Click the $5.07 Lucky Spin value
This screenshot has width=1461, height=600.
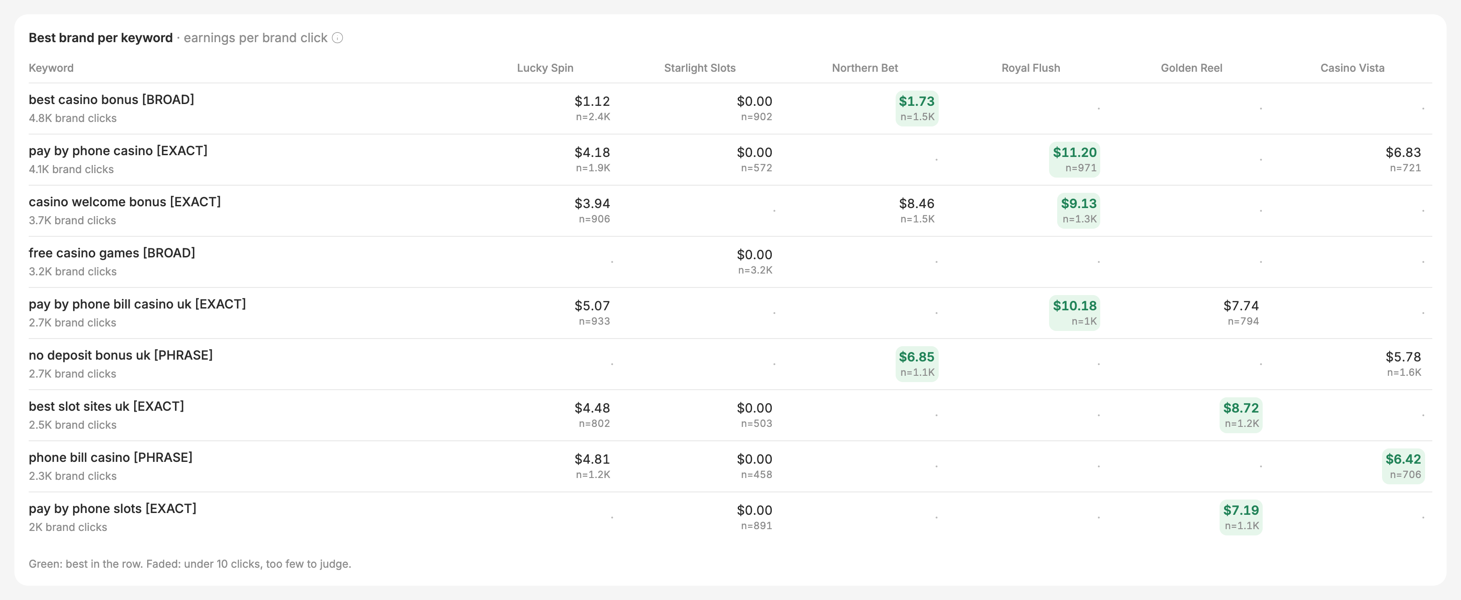pyautogui.click(x=592, y=306)
